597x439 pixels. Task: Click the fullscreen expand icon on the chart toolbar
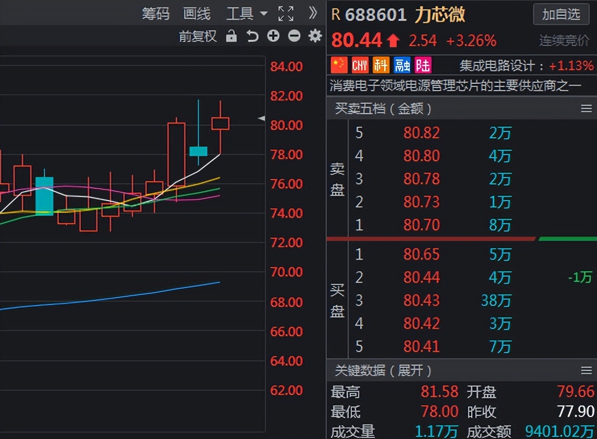pos(286,14)
